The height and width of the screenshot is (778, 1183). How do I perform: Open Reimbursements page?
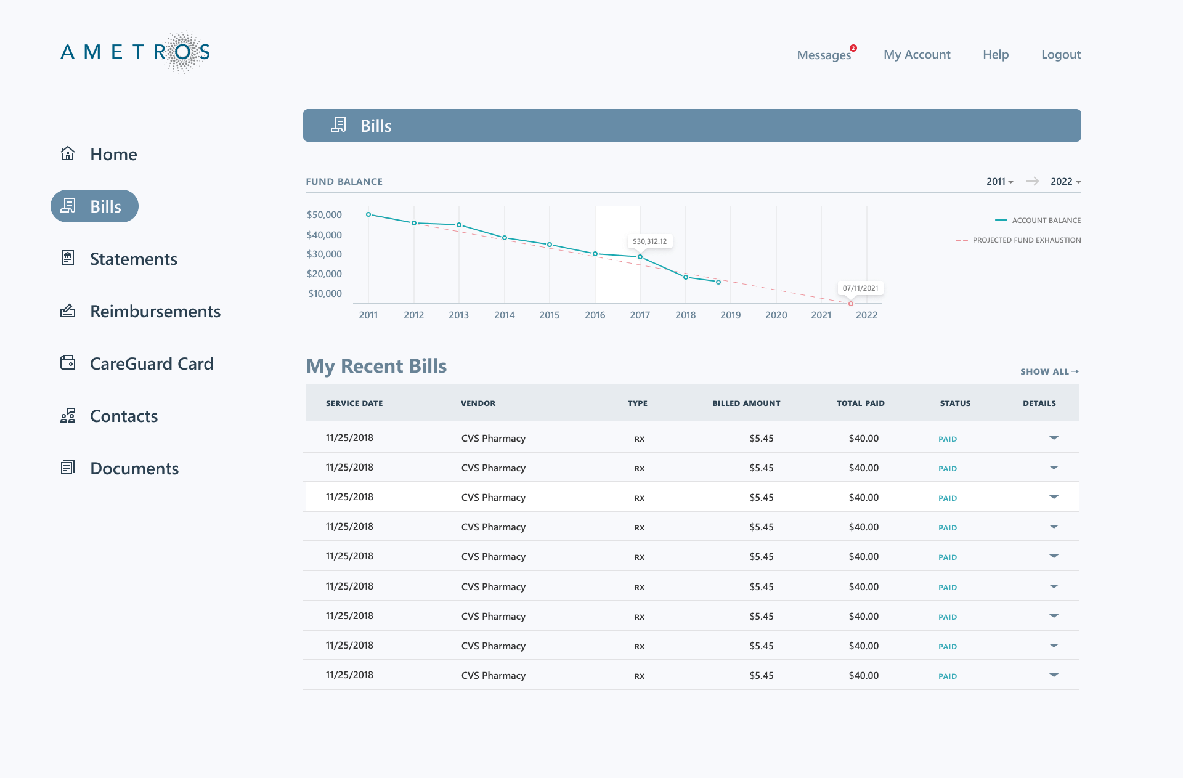tap(155, 311)
